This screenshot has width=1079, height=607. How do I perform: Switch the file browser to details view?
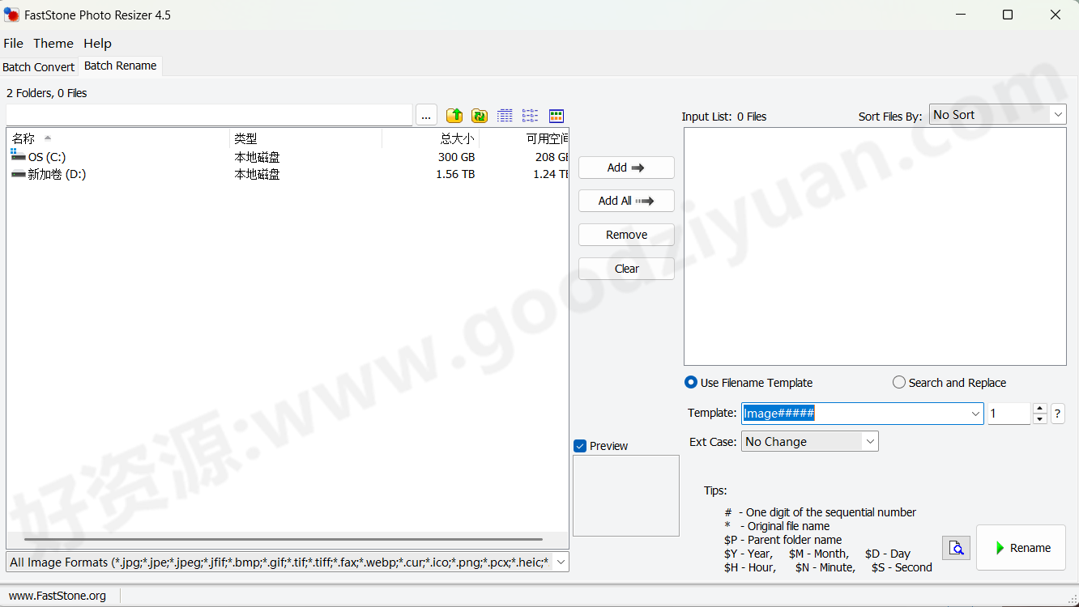tap(505, 115)
